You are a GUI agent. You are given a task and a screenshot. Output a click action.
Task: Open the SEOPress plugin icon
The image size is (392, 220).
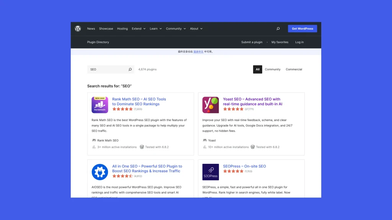211,172
